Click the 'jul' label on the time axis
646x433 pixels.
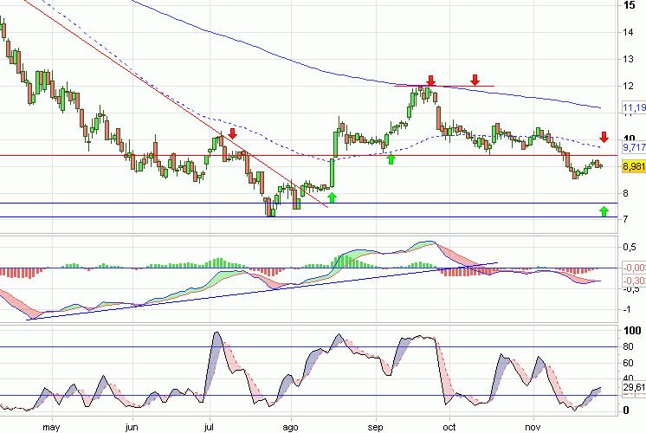(210, 426)
